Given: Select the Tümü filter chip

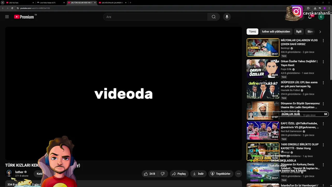Looking at the screenshot, I should [x=252, y=31].
